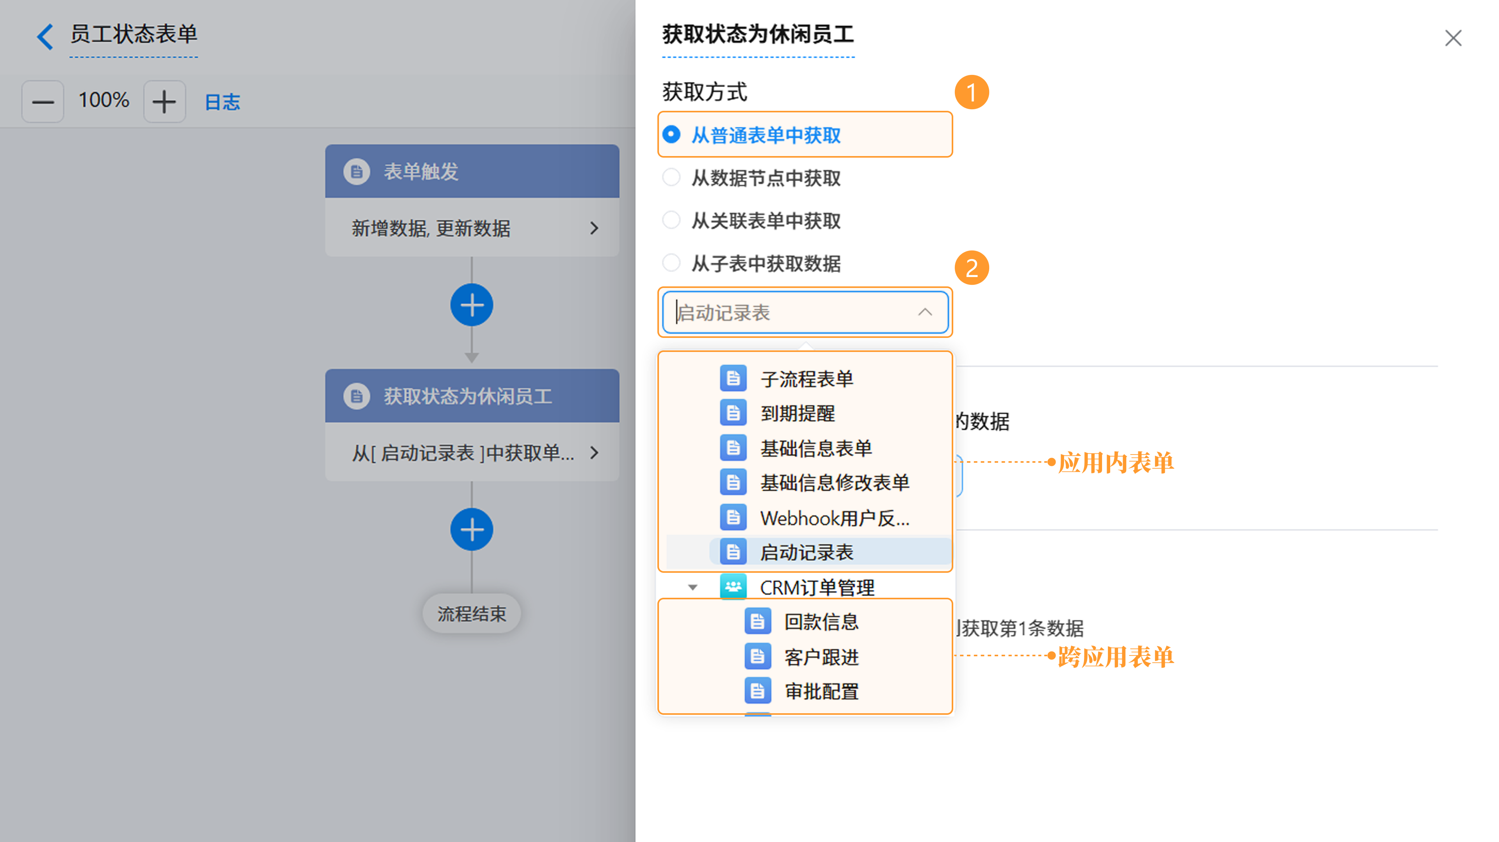The image size is (1499, 842).
Task: Select the 表单触发 node header
Action: click(x=472, y=171)
